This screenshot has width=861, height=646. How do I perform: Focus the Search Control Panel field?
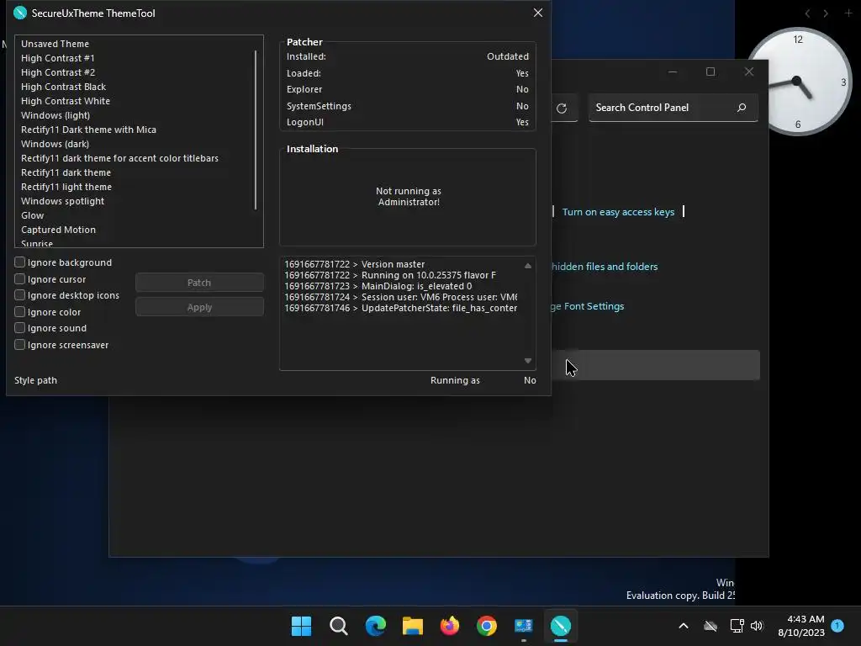click(x=673, y=108)
